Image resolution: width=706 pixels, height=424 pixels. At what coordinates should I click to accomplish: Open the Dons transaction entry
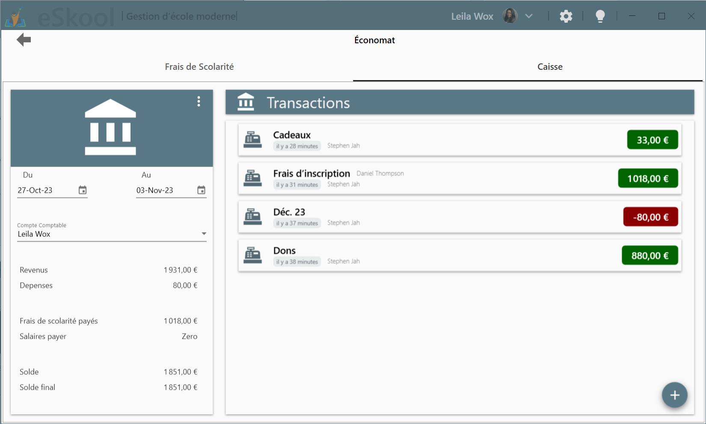pyautogui.click(x=428, y=255)
